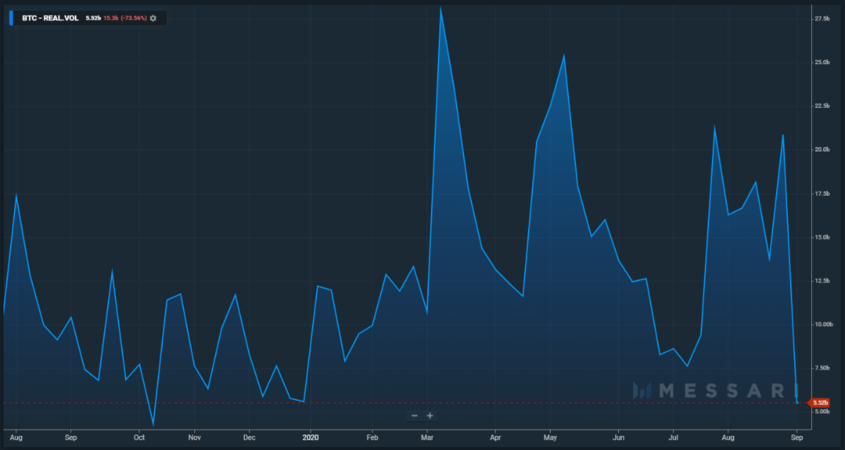Select the Oct label on time axis
The image size is (845, 450).
tap(138, 437)
